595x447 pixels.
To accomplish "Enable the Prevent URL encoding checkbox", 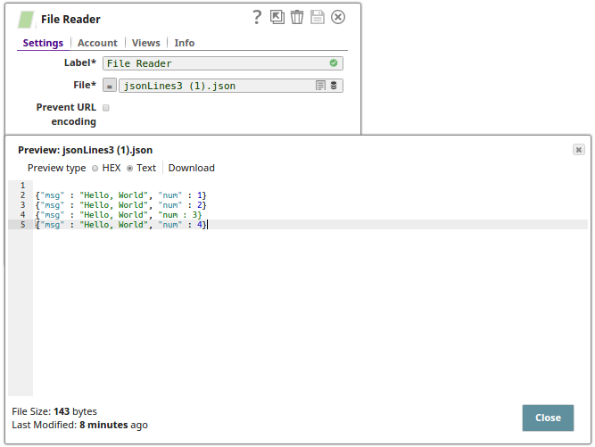I will [105, 107].
